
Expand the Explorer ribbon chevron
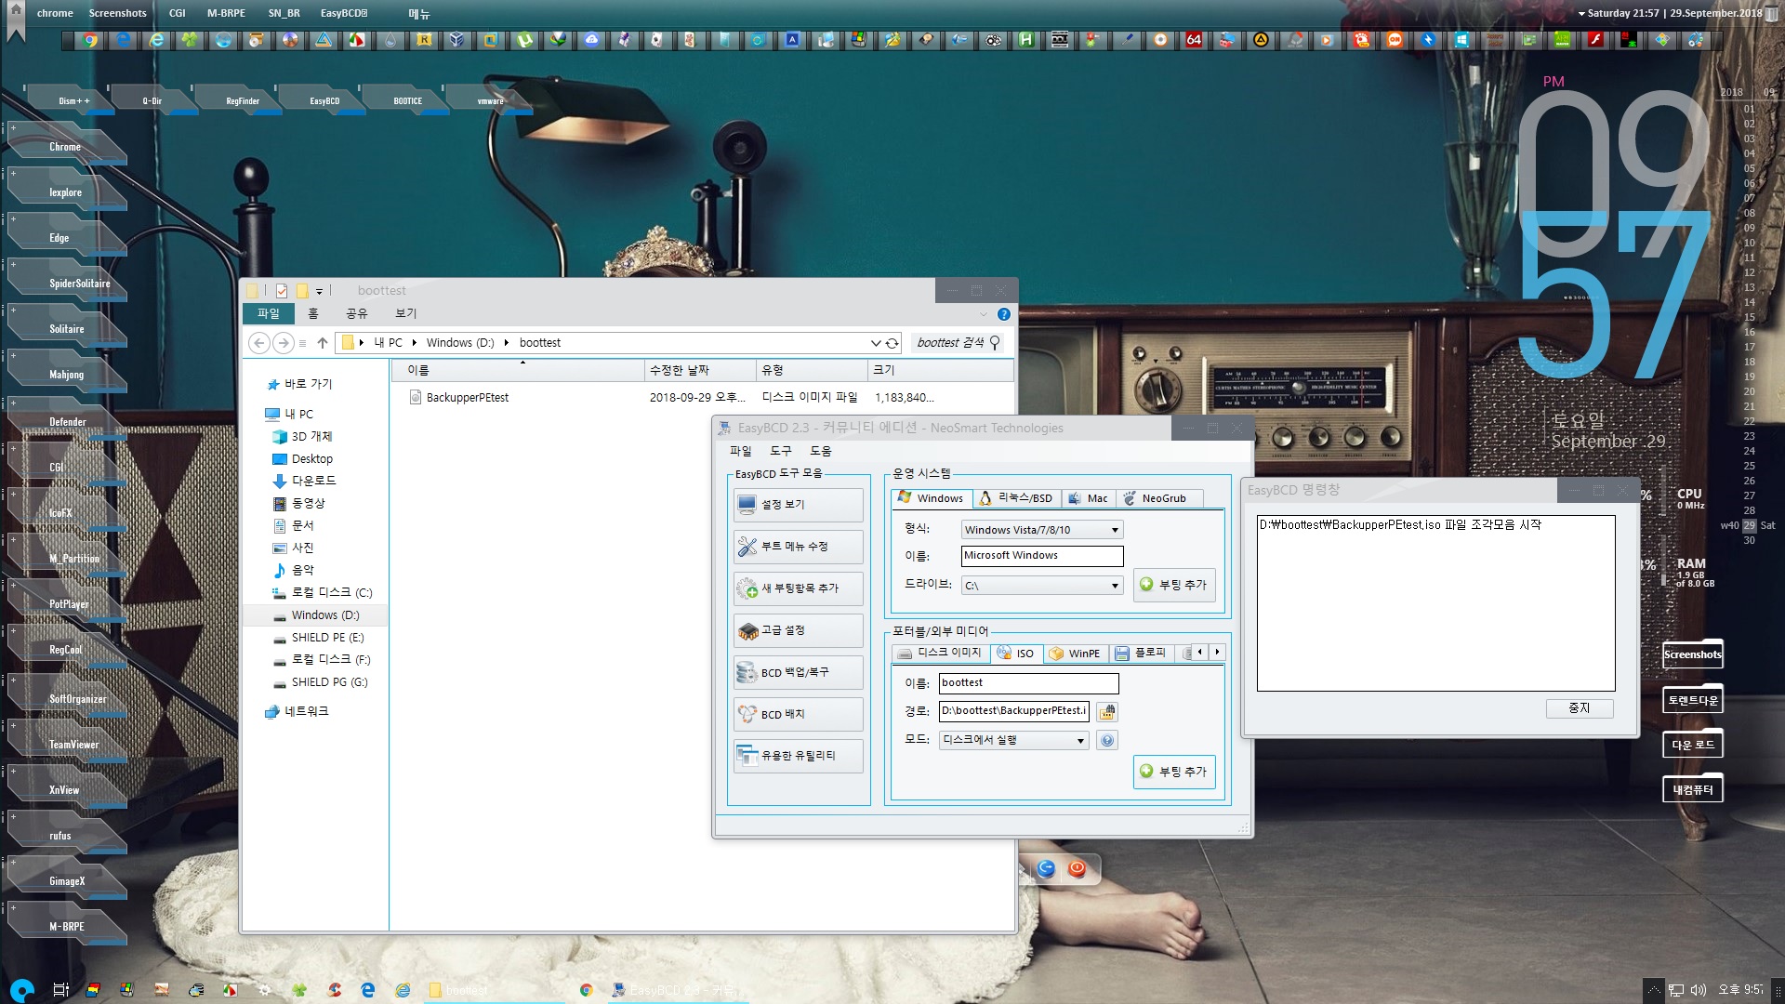(983, 314)
